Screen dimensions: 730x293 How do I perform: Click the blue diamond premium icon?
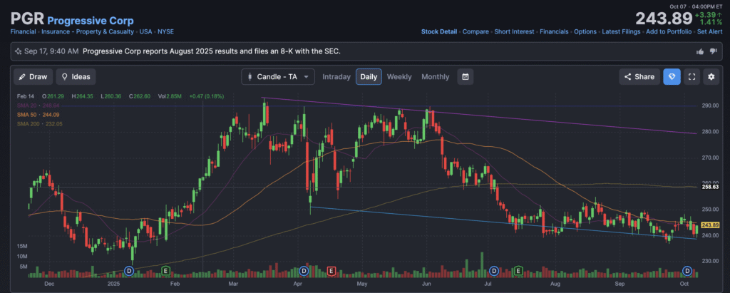click(x=671, y=77)
